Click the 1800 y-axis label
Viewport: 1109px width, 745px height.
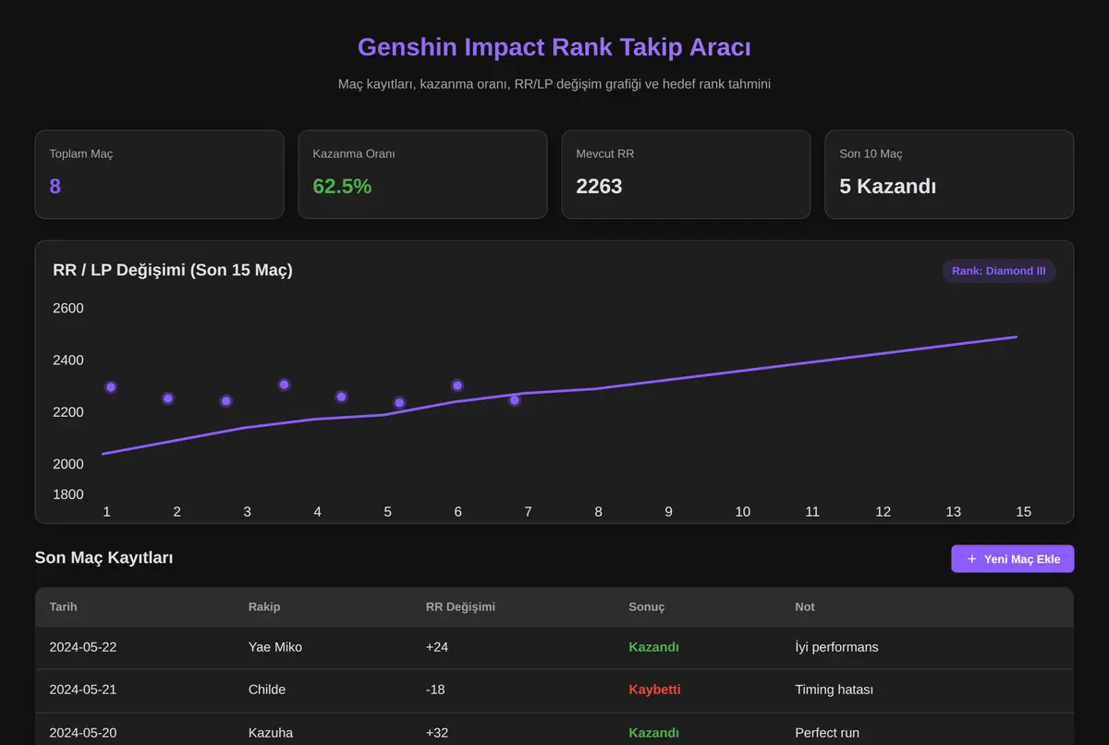click(x=68, y=495)
